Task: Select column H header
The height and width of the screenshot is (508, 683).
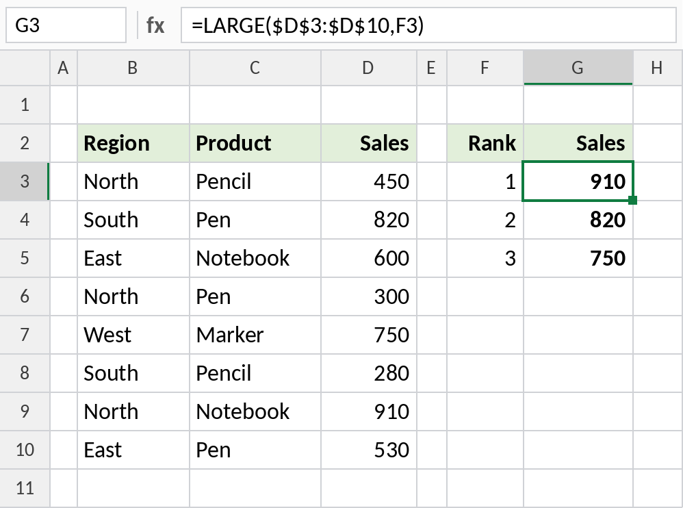Action: [658, 68]
